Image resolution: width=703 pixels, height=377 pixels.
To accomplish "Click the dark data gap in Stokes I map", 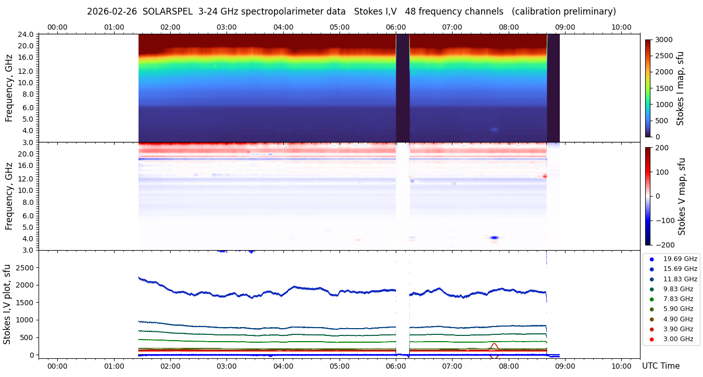I will (403, 88).
